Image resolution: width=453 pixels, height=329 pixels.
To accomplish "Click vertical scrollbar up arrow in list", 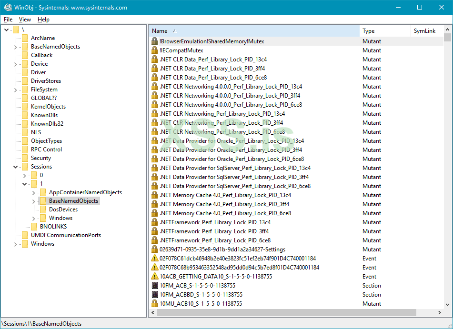I will (x=447, y=30).
